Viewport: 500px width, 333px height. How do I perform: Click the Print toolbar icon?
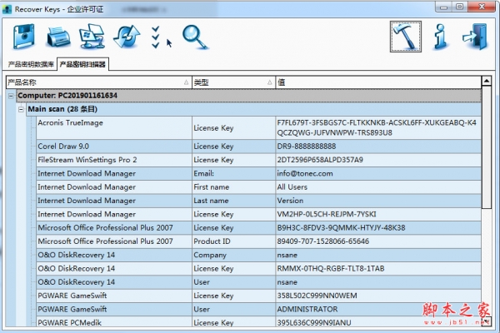(58, 37)
